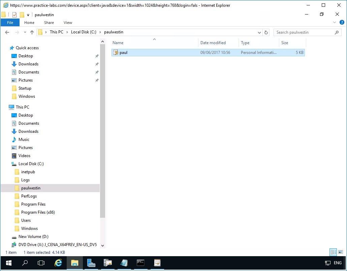Click the Windows Start button
This screenshot has height=271, width=347.
tap(8, 263)
